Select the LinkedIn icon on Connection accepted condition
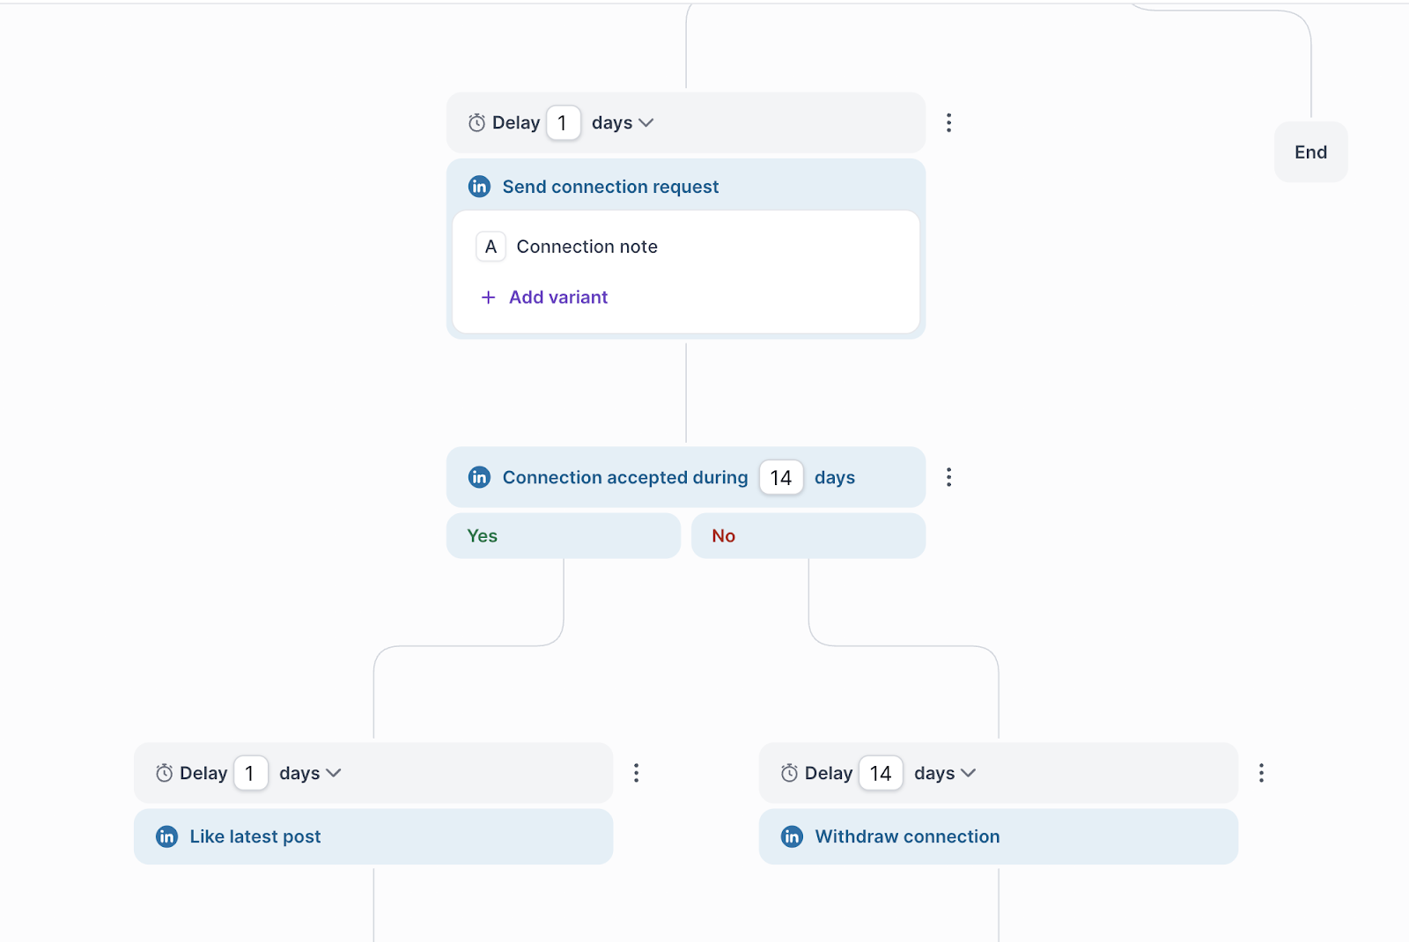The width and height of the screenshot is (1409, 942). point(479,477)
